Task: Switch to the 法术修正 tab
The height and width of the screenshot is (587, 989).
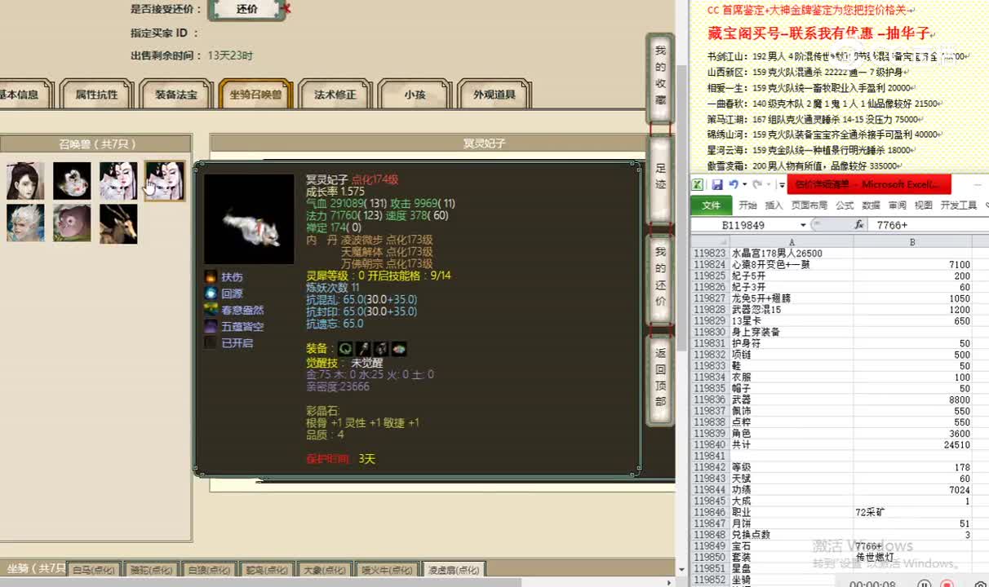Action: pos(335,94)
